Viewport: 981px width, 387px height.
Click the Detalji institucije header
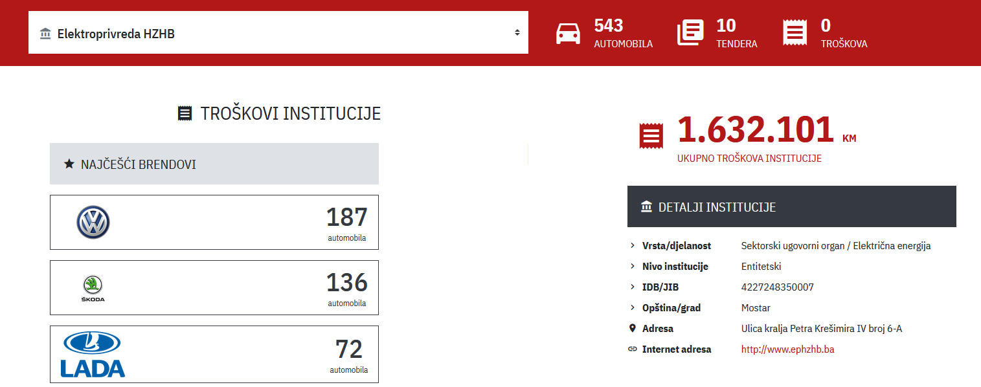click(x=792, y=206)
